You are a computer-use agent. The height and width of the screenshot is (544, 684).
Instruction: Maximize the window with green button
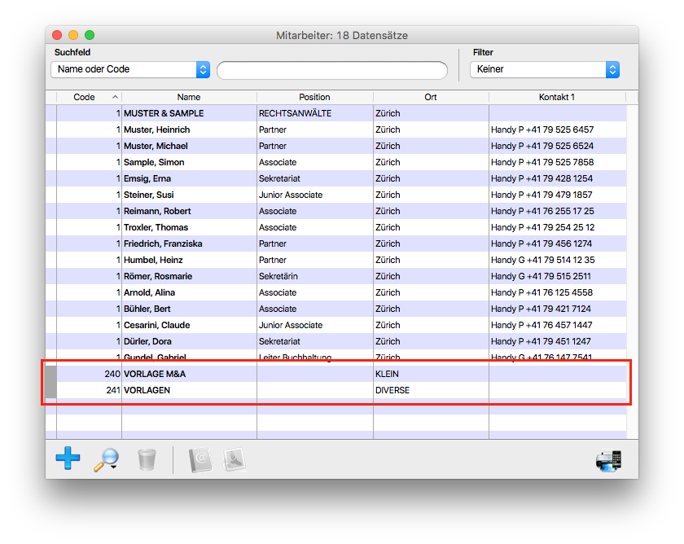click(90, 35)
